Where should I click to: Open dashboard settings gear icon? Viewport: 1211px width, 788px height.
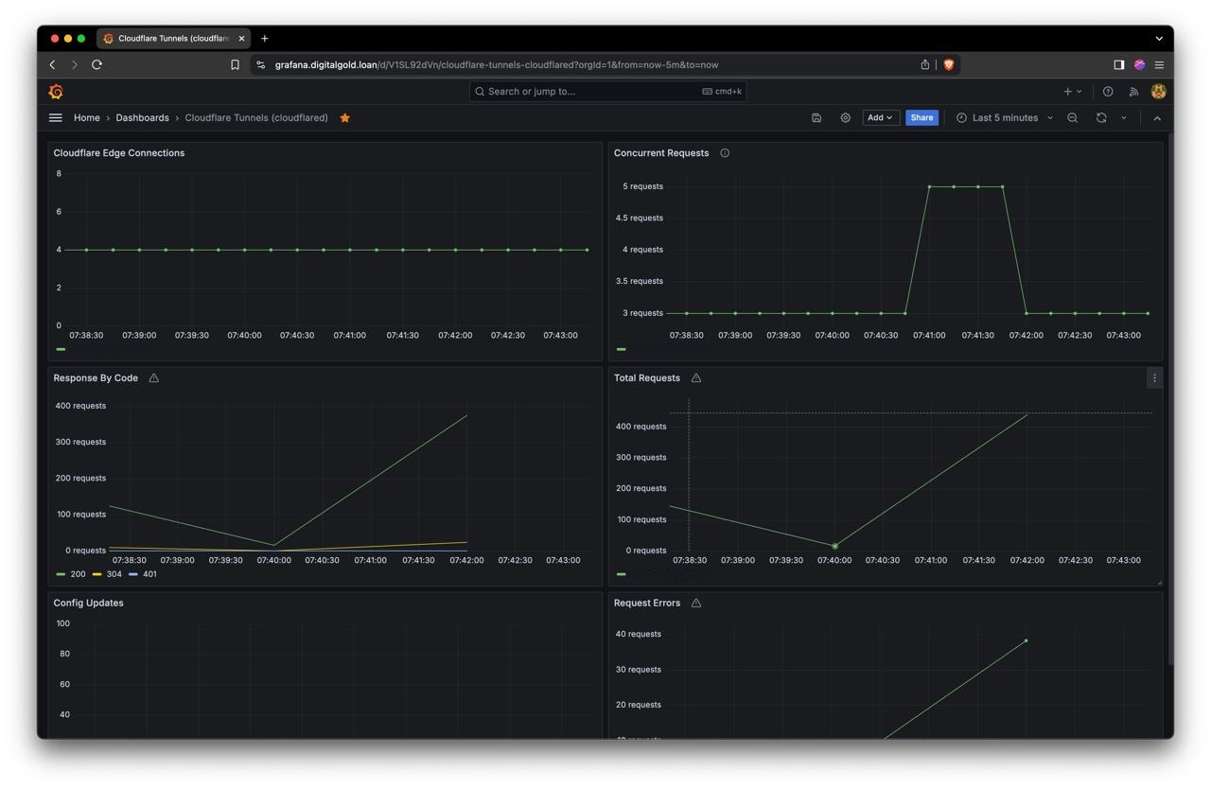point(846,118)
